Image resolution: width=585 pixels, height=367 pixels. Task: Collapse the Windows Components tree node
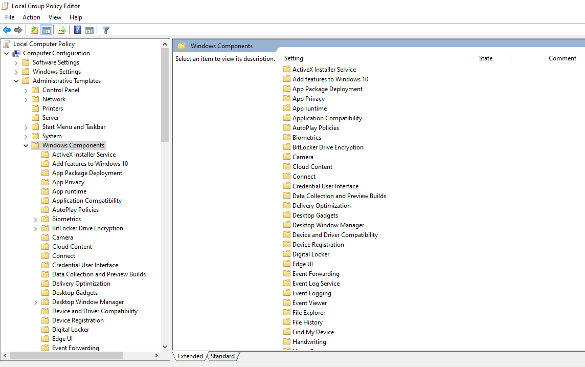pyautogui.click(x=26, y=145)
